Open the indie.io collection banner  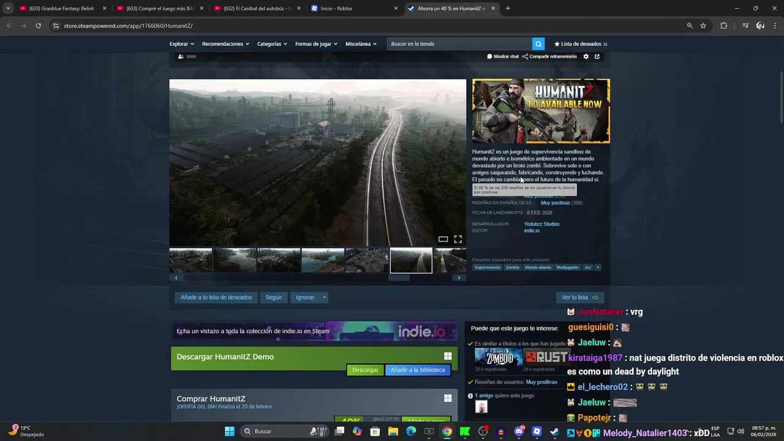[314, 331]
